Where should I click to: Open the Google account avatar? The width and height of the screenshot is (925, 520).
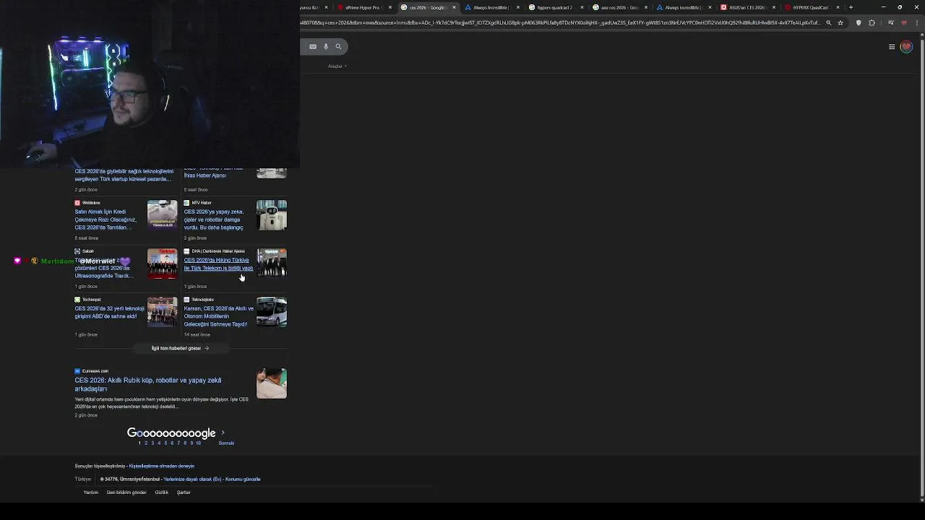(906, 47)
